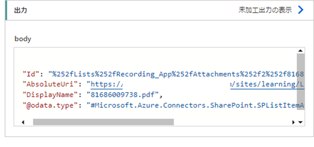Click the vertical scrollbar thumb in body box
The height and width of the screenshot is (147, 314).
[x=300, y=81]
